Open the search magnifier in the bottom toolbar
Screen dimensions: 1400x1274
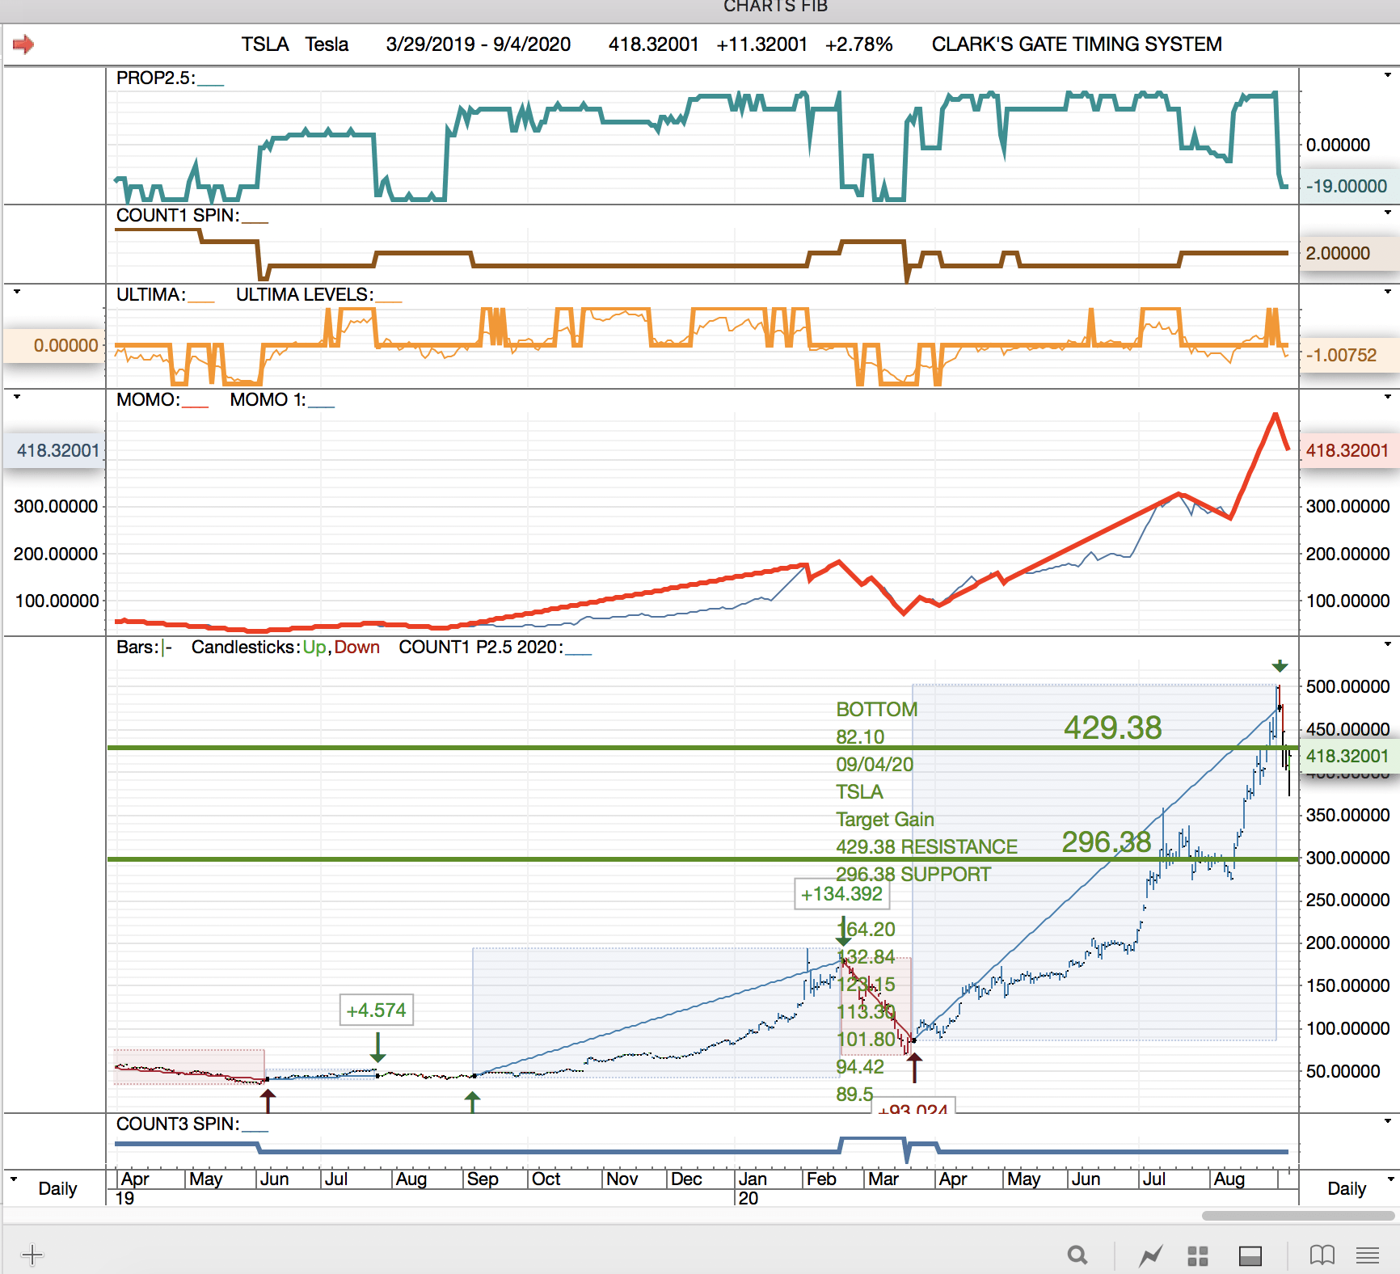pos(1077,1255)
